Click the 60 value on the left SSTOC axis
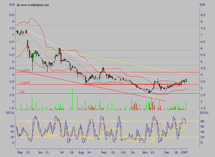The width and height of the screenshot is (215, 157). 12,126
